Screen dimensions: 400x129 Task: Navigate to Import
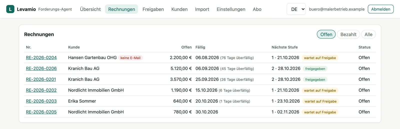point(202,9)
